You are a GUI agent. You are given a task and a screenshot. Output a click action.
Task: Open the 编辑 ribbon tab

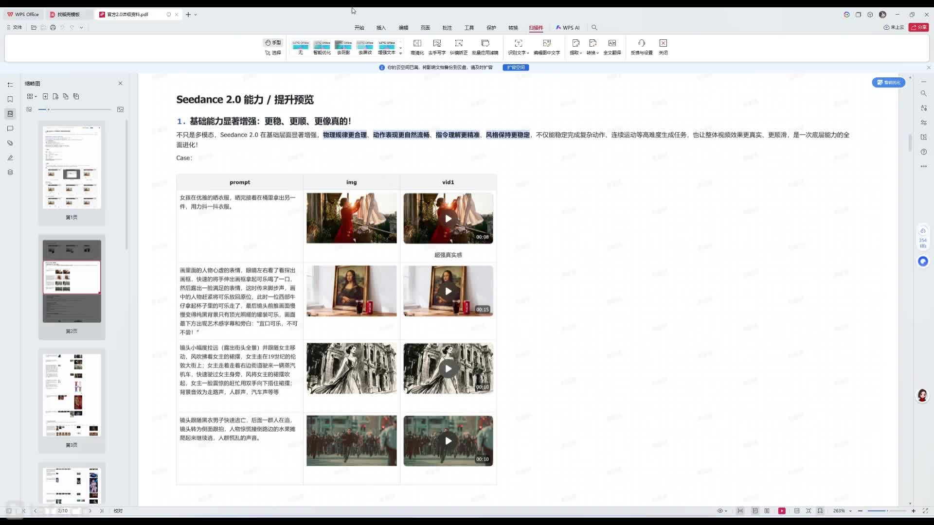(403, 28)
